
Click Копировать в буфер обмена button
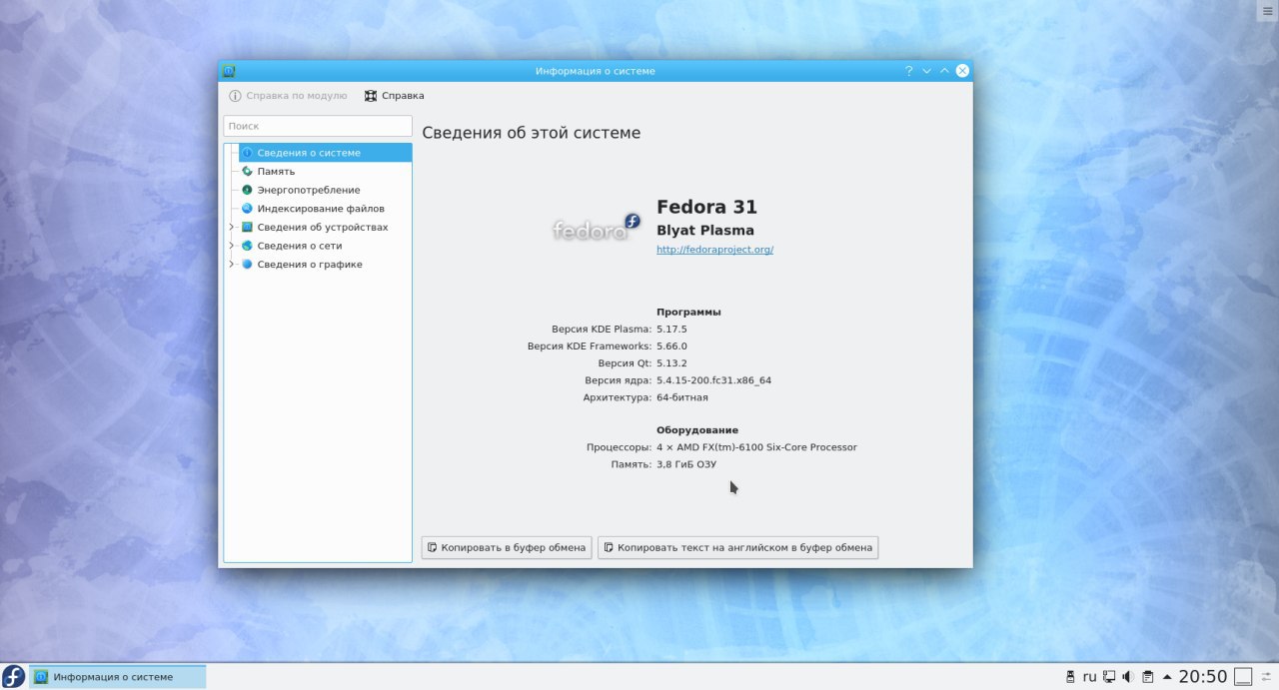[507, 547]
